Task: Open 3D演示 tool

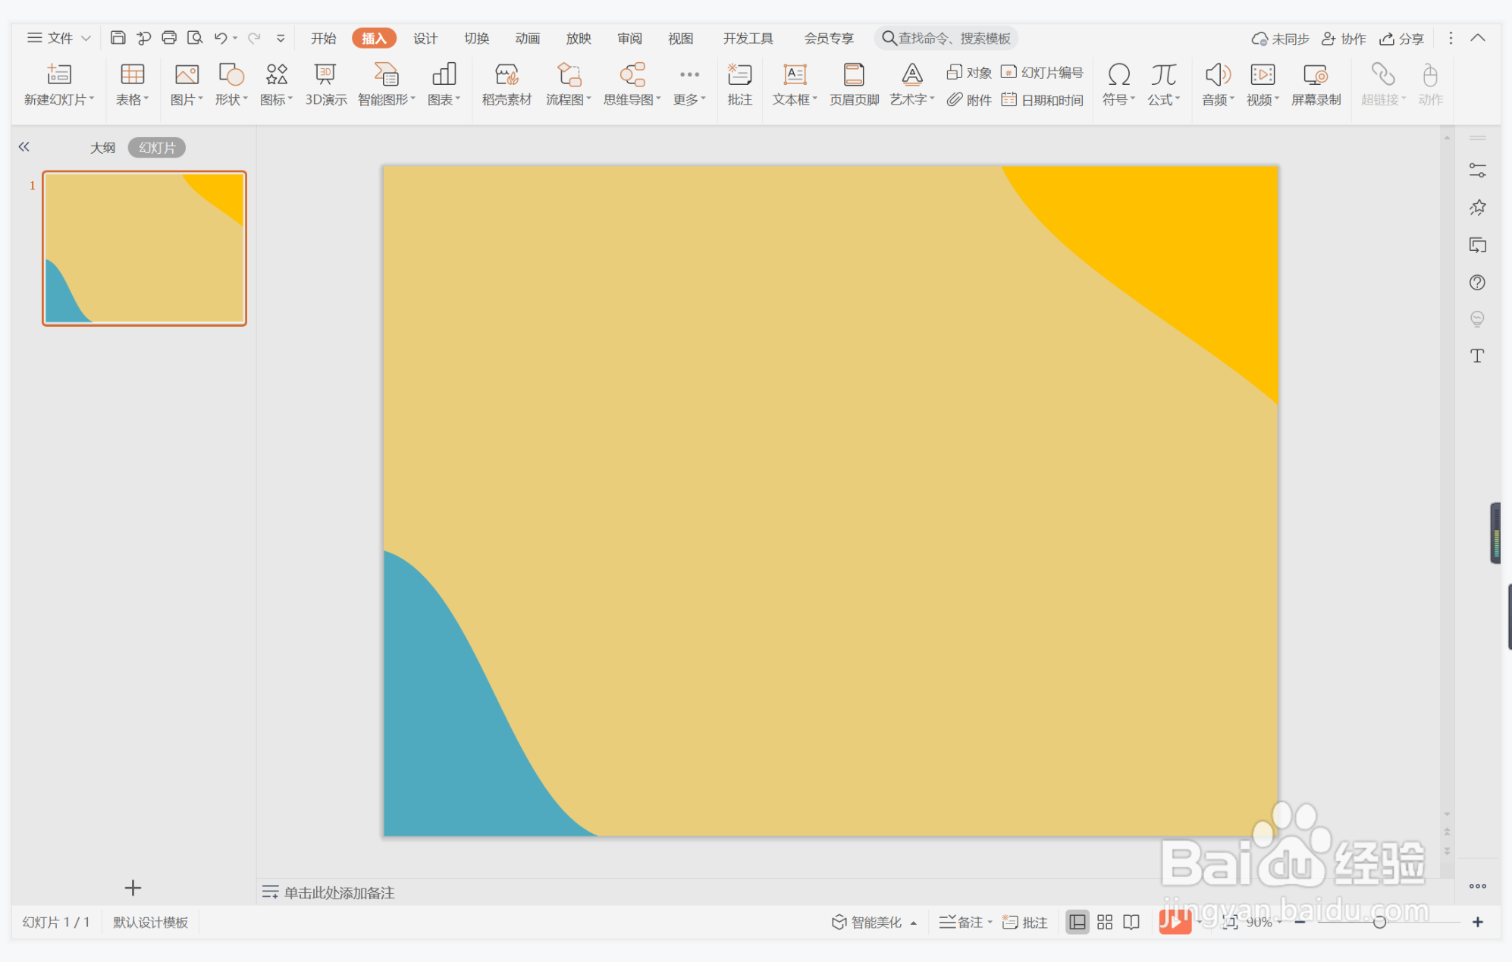Action: point(326,84)
